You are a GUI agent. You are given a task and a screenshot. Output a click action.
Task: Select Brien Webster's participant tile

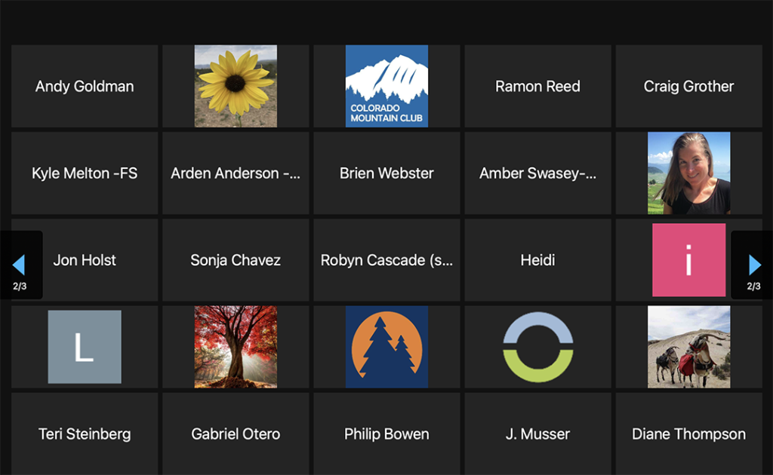[x=386, y=173]
